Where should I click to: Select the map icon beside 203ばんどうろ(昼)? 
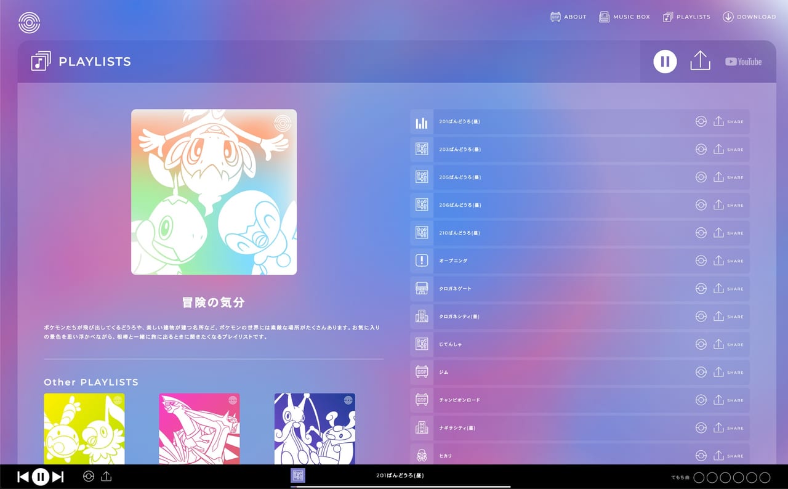pyautogui.click(x=421, y=149)
